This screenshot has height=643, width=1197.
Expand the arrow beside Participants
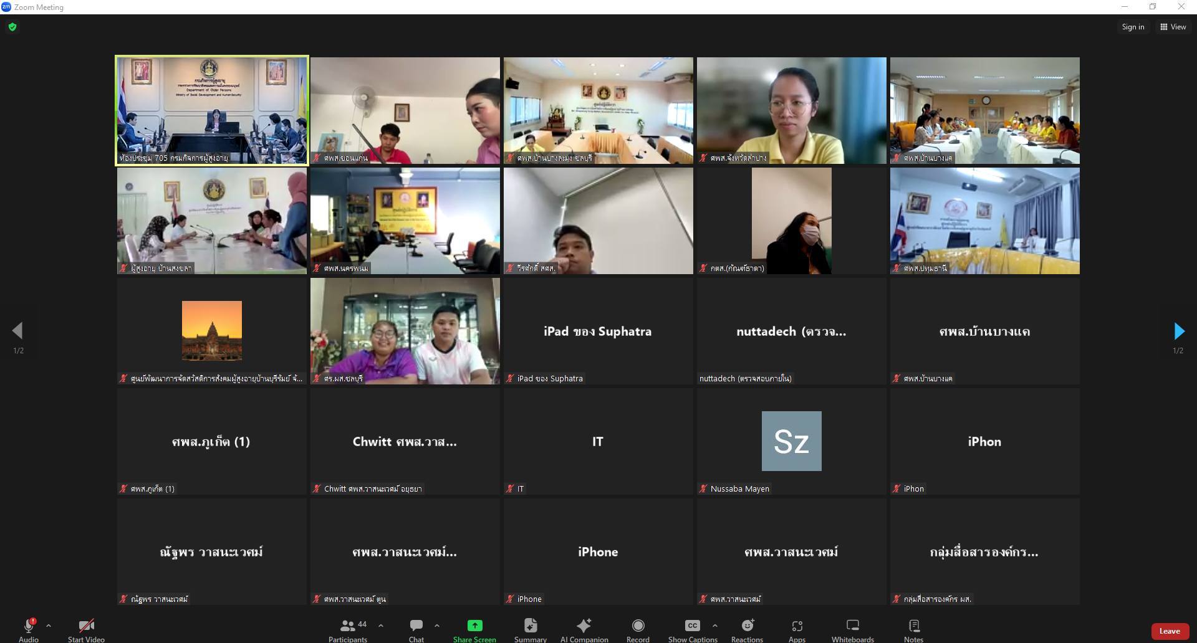coord(381,626)
